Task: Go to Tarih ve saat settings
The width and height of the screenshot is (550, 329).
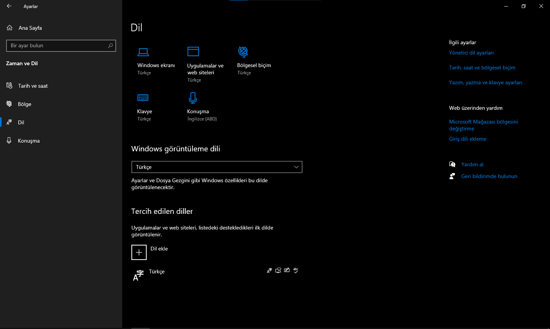Action: click(61, 86)
